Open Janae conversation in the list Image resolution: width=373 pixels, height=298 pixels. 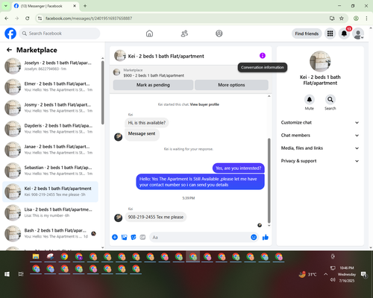[x=50, y=150]
